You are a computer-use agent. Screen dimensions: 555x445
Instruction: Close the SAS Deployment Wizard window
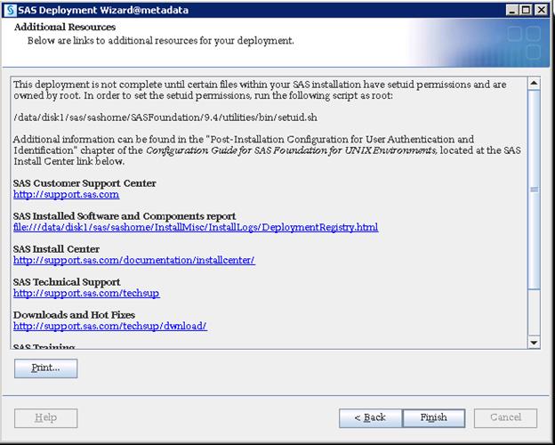(x=542, y=10)
